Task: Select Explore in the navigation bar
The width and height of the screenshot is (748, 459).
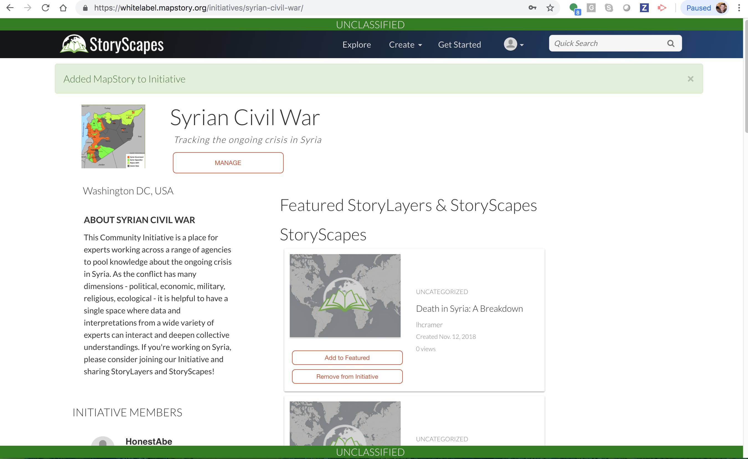Action: pos(357,44)
